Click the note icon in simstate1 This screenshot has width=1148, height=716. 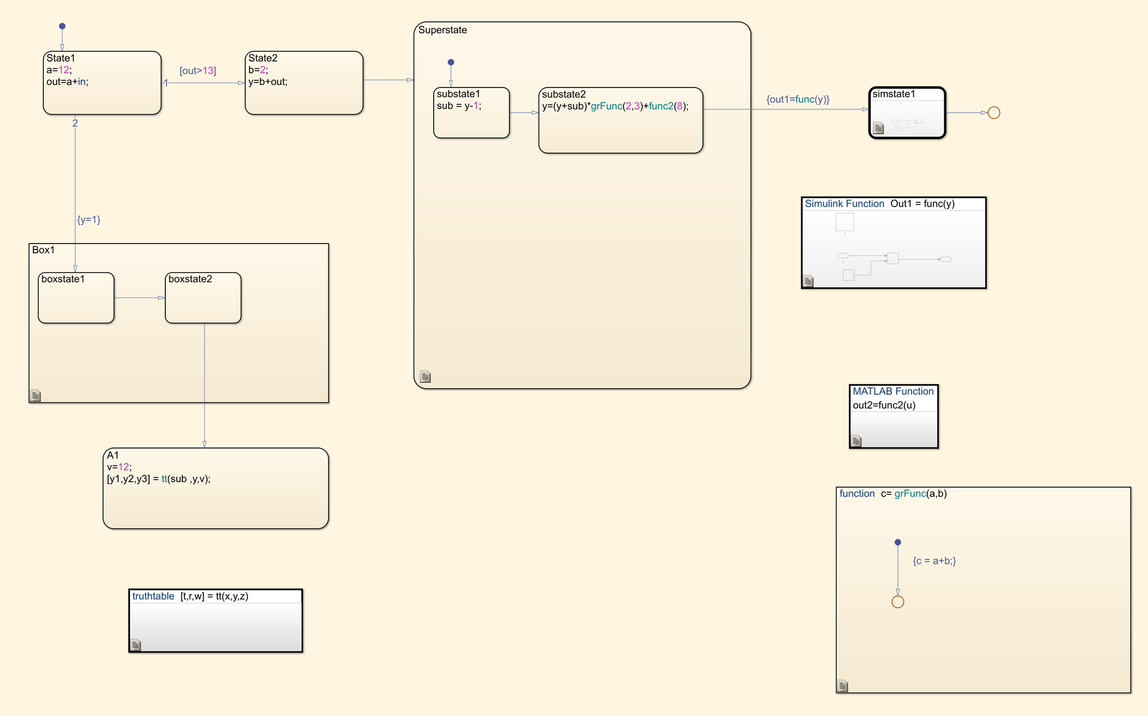[878, 128]
